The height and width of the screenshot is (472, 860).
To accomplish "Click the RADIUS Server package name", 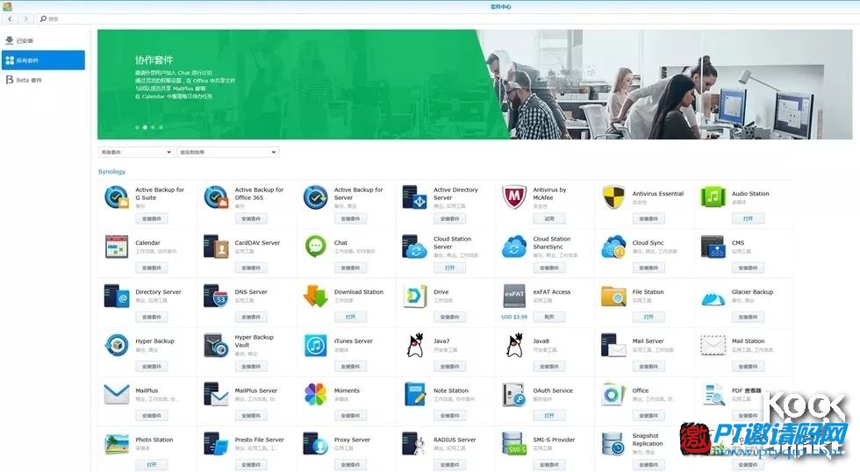I will click(455, 440).
